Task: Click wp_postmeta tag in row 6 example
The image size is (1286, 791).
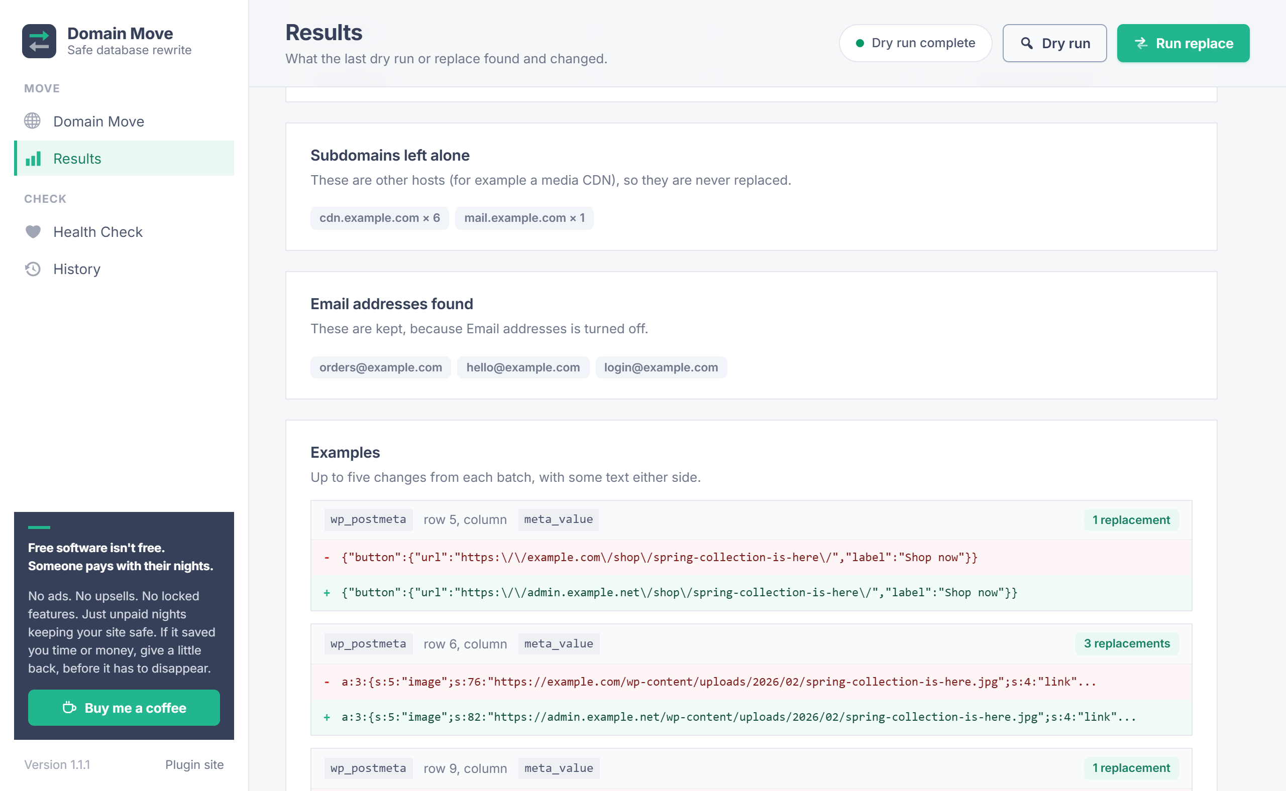Action: click(368, 644)
